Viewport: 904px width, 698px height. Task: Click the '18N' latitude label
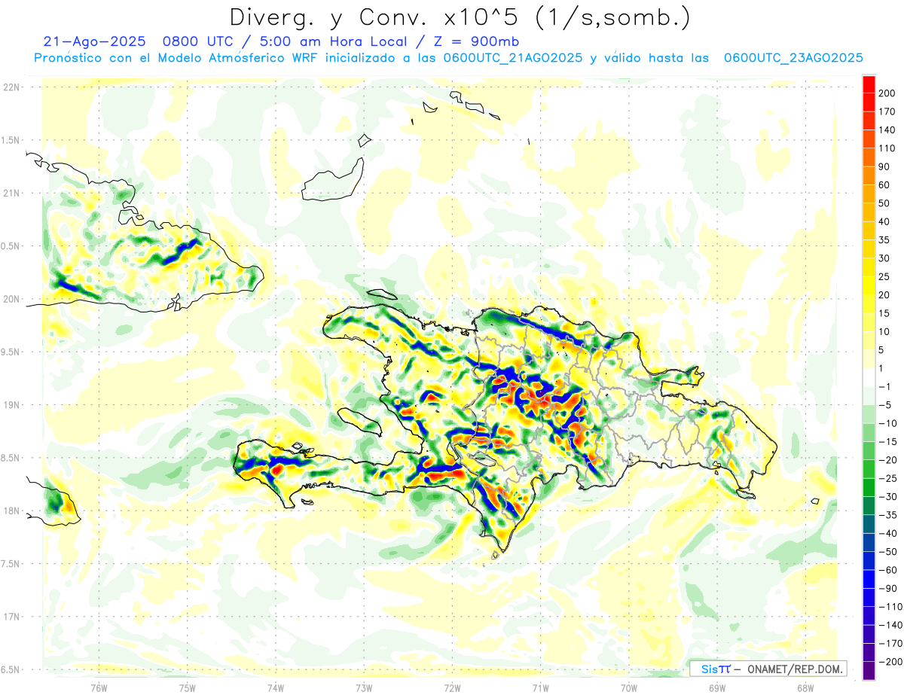pos(11,511)
